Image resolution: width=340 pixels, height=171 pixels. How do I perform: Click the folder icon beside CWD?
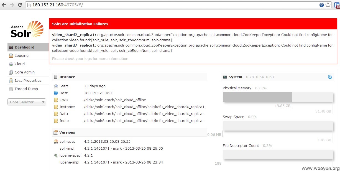coord(56,100)
